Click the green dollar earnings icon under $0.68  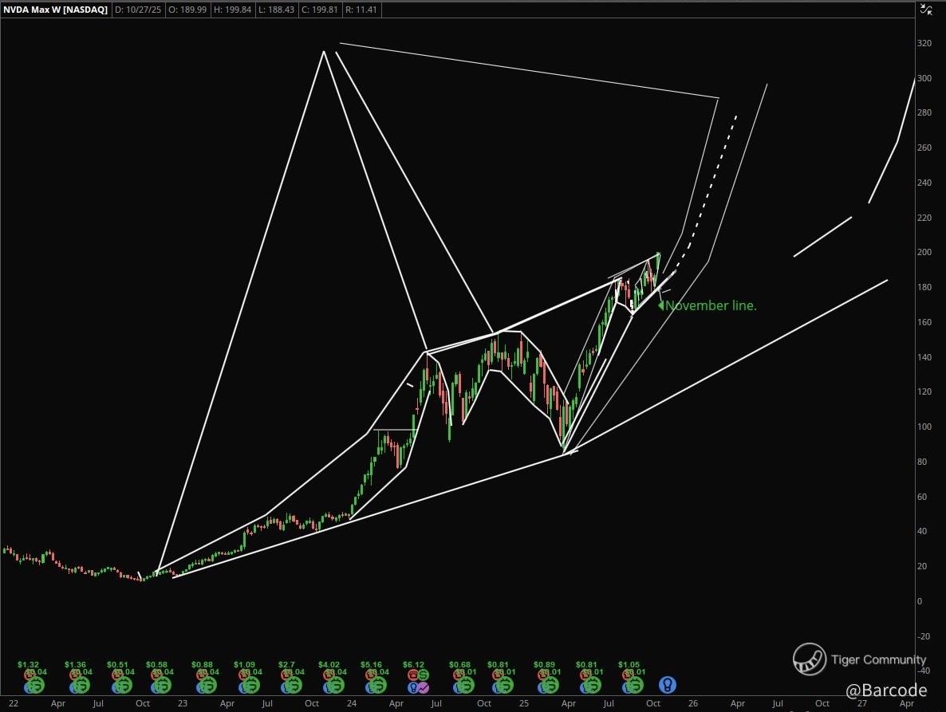coord(467,686)
